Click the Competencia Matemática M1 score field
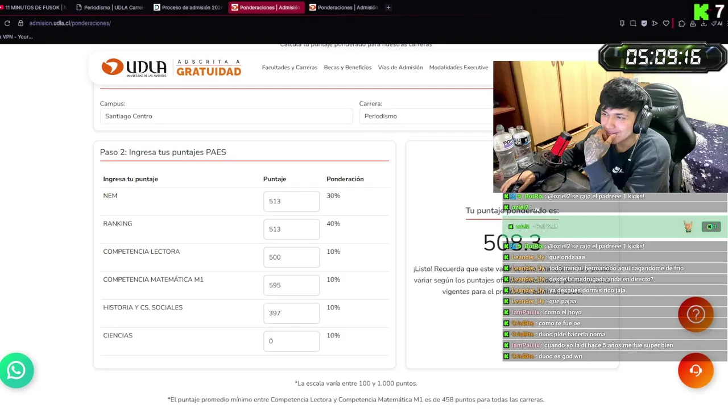This screenshot has height=409, width=728. [x=291, y=285]
